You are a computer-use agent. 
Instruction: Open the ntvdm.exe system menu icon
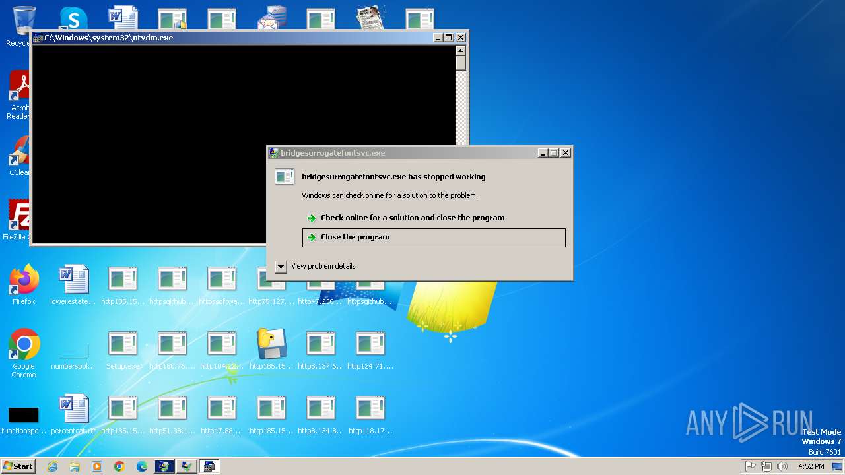(38, 38)
